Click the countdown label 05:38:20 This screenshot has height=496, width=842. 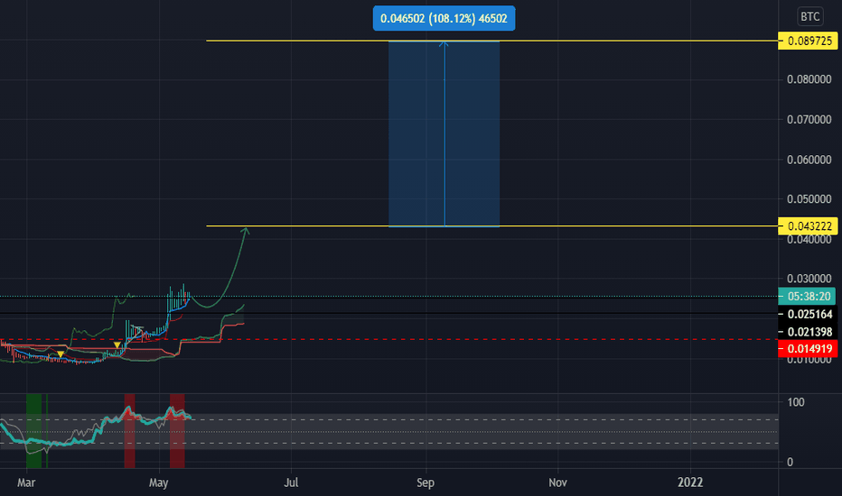[807, 296]
